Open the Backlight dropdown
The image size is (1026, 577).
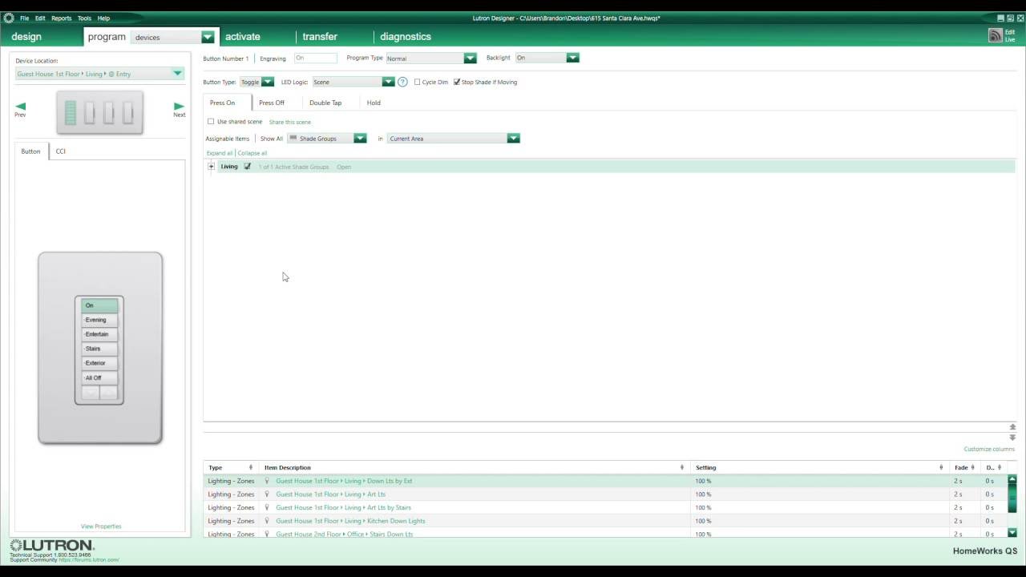click(x=572, y=58)
